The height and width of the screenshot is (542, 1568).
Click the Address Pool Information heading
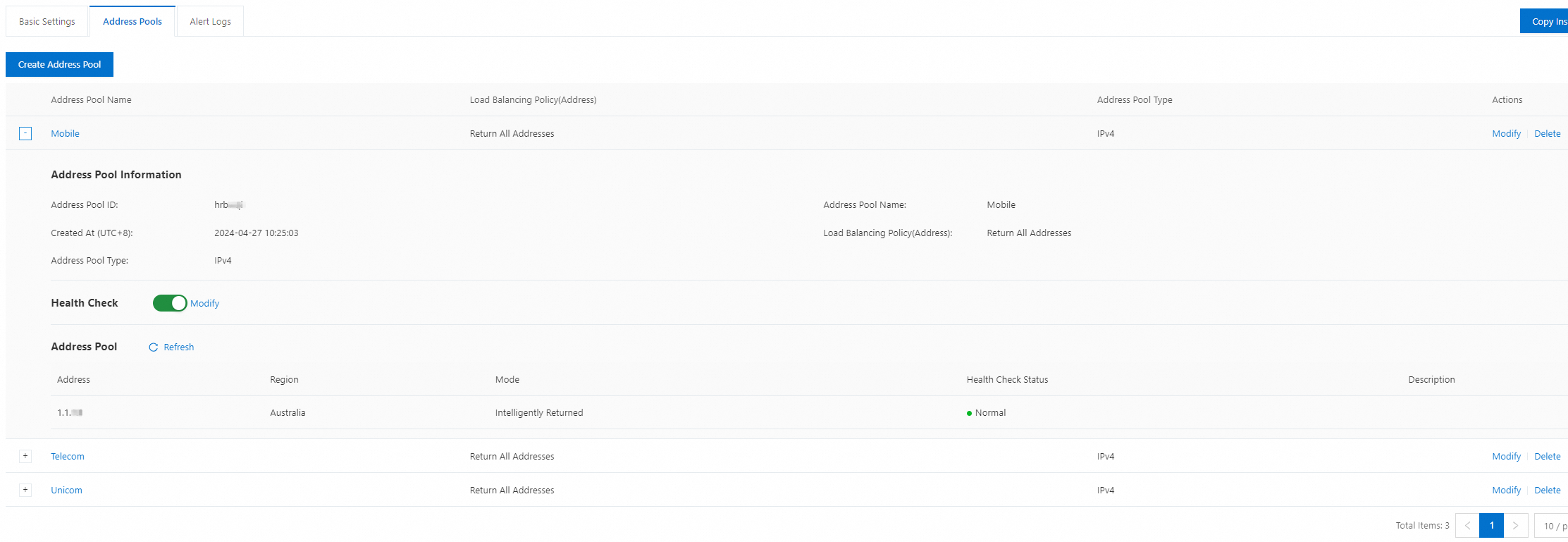[x=116, y=175]
